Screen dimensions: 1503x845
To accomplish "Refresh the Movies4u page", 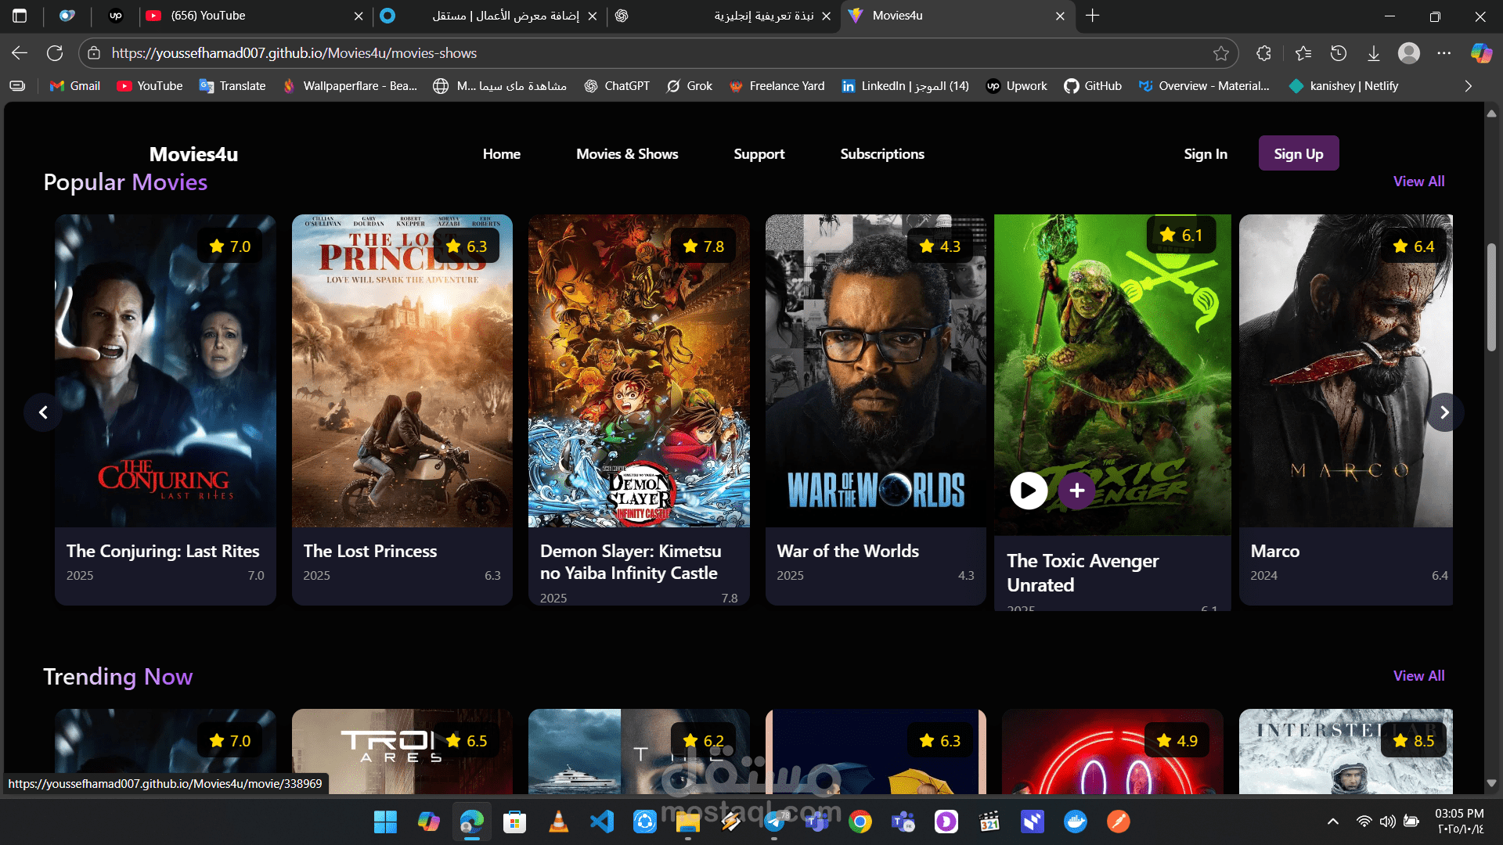I will point(55,53).
